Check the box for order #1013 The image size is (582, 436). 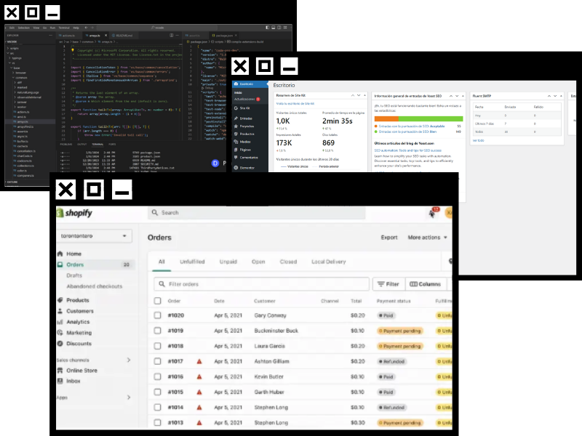[x=157, y=423]
